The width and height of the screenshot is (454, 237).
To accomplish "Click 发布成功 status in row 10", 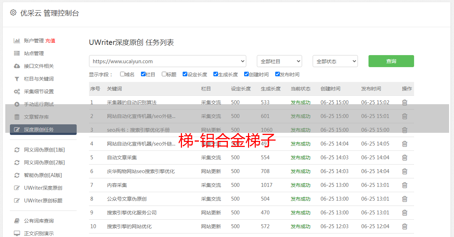I will coord(301,226).
